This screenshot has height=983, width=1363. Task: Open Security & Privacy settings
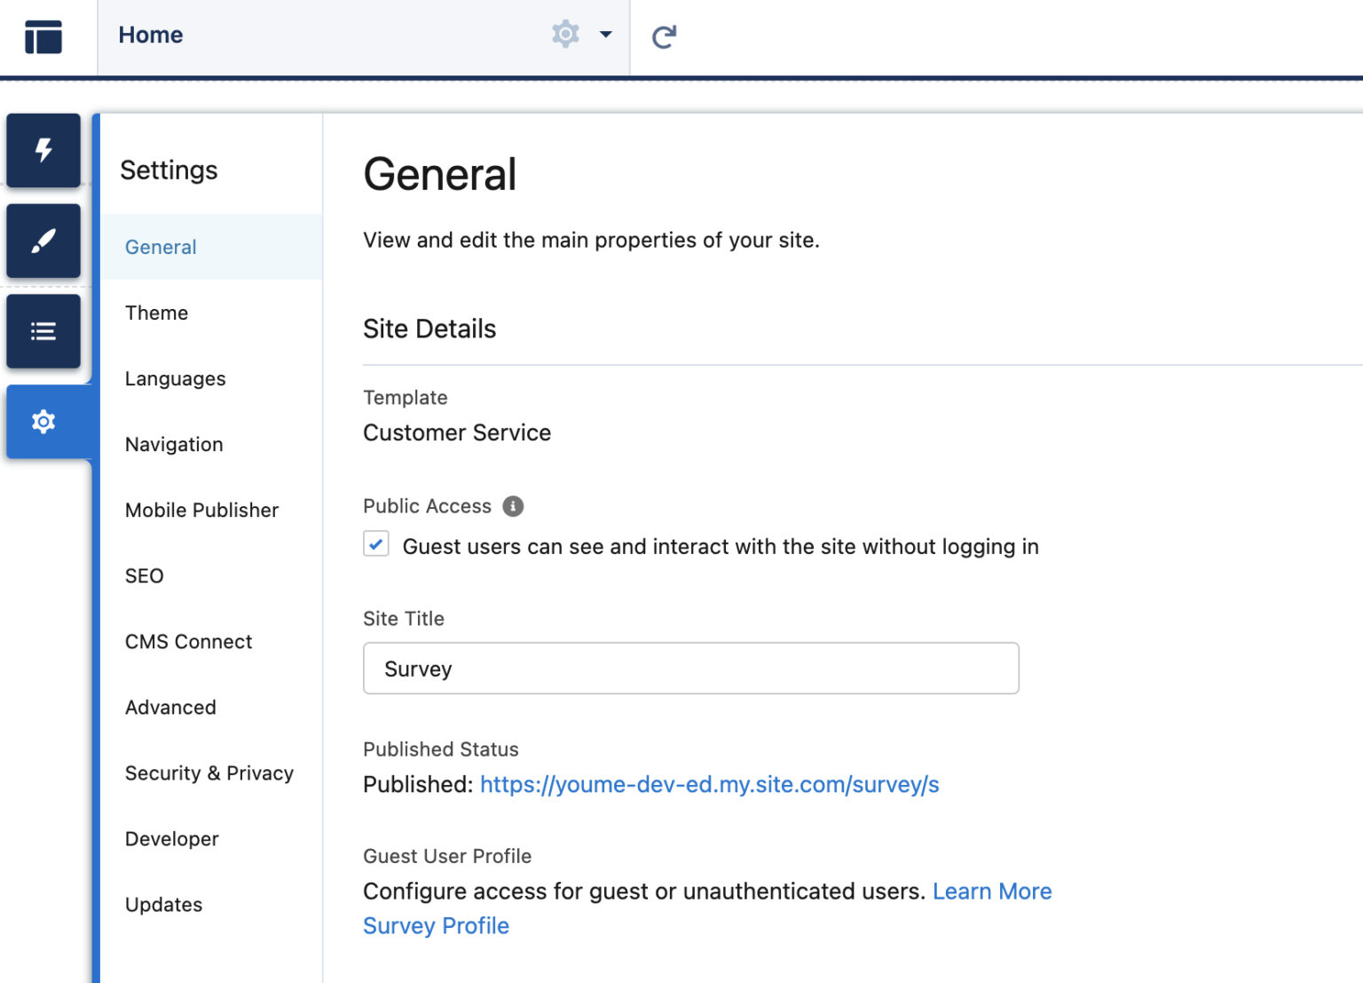coord(209,773)
